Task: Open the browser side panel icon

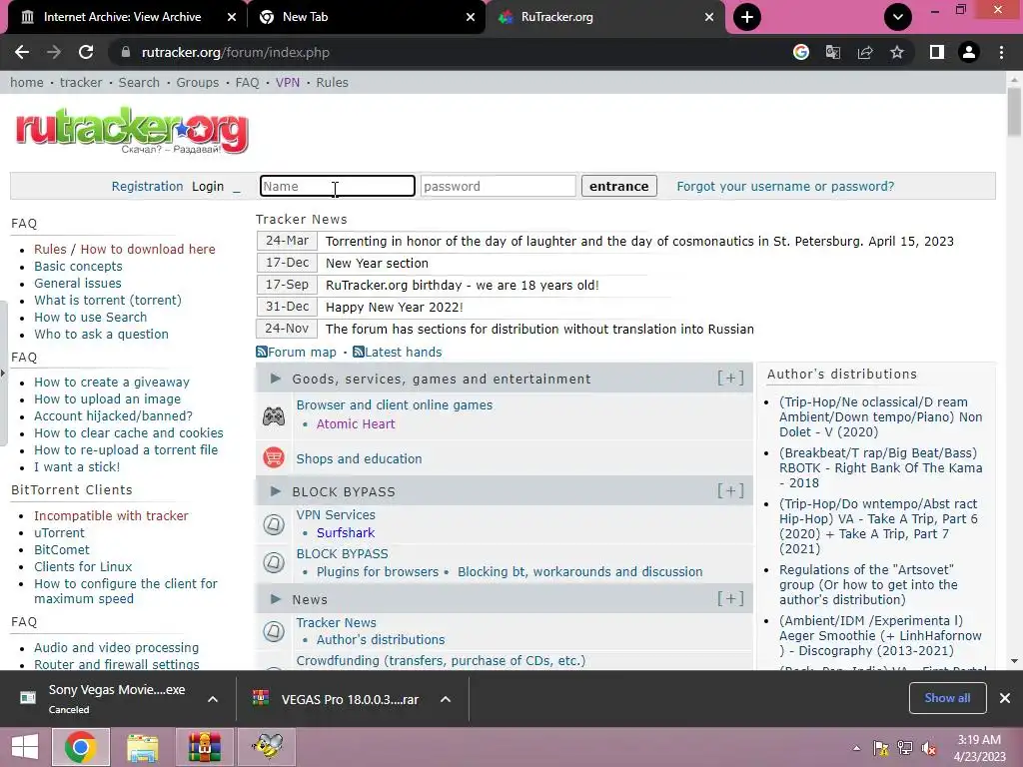Action: (x=937, y=52)
